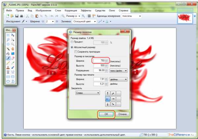Decrease brush width with minus button
This screenshot has width=198, height=139.
pyautogui.click(x=43, y=21)
